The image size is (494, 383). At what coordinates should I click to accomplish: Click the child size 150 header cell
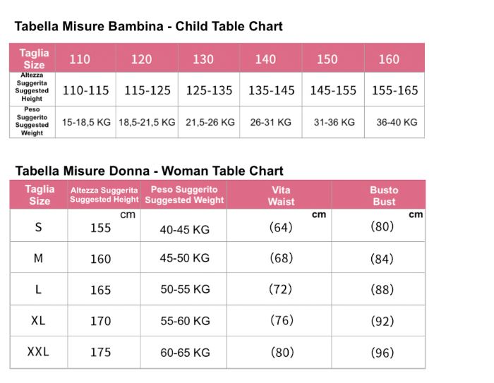(327, 59)
